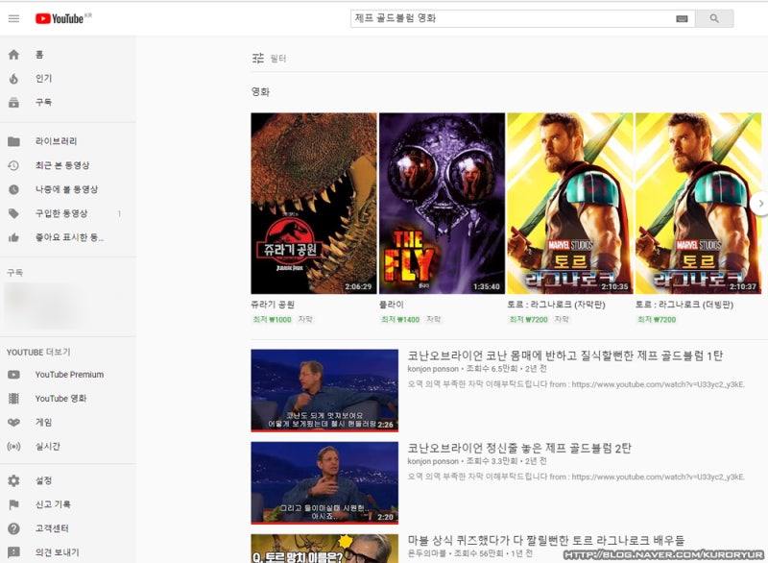Click the settings gear icon
768x563 pixels.
coord(13,480)
